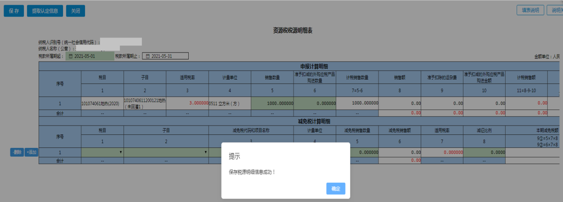Click the 申报计算明细 section header
This screenshot has width=563, height=202.
click(x=314, y=66)
